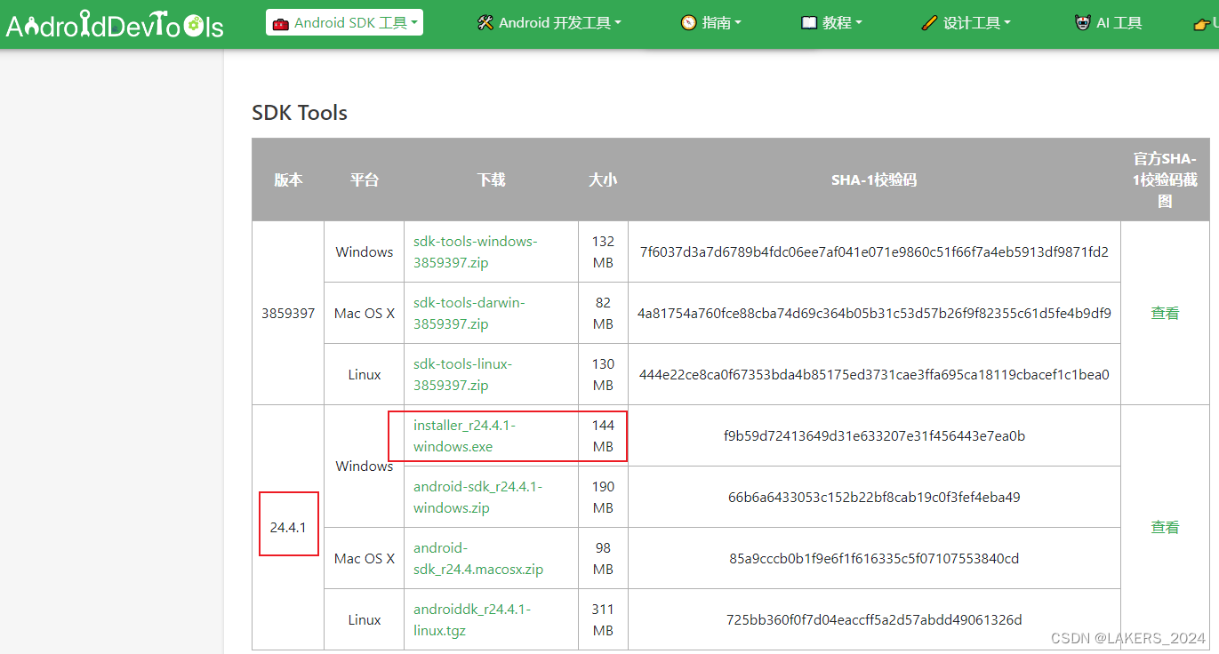Click the wrench icon beside Android 开发工具
The image size is (1219, 654).
tap(485, 23)
